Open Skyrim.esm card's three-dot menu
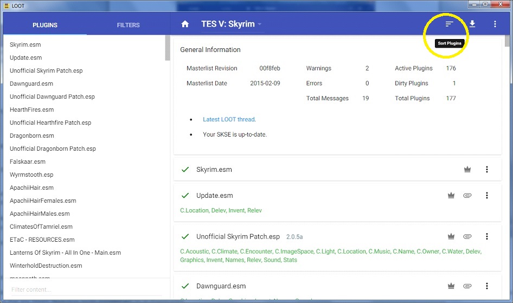Screen dimensions: 513x303 pyautogui.click(x=487, y=169)
